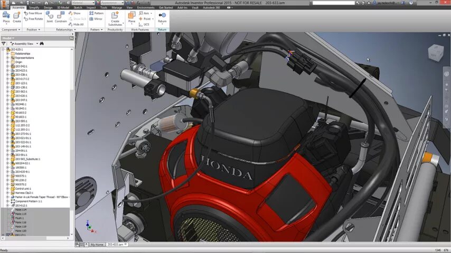Click the Create component tool
Image resolution: width=451 pixels, height=253 pixels.
click(x=17, y=17)
